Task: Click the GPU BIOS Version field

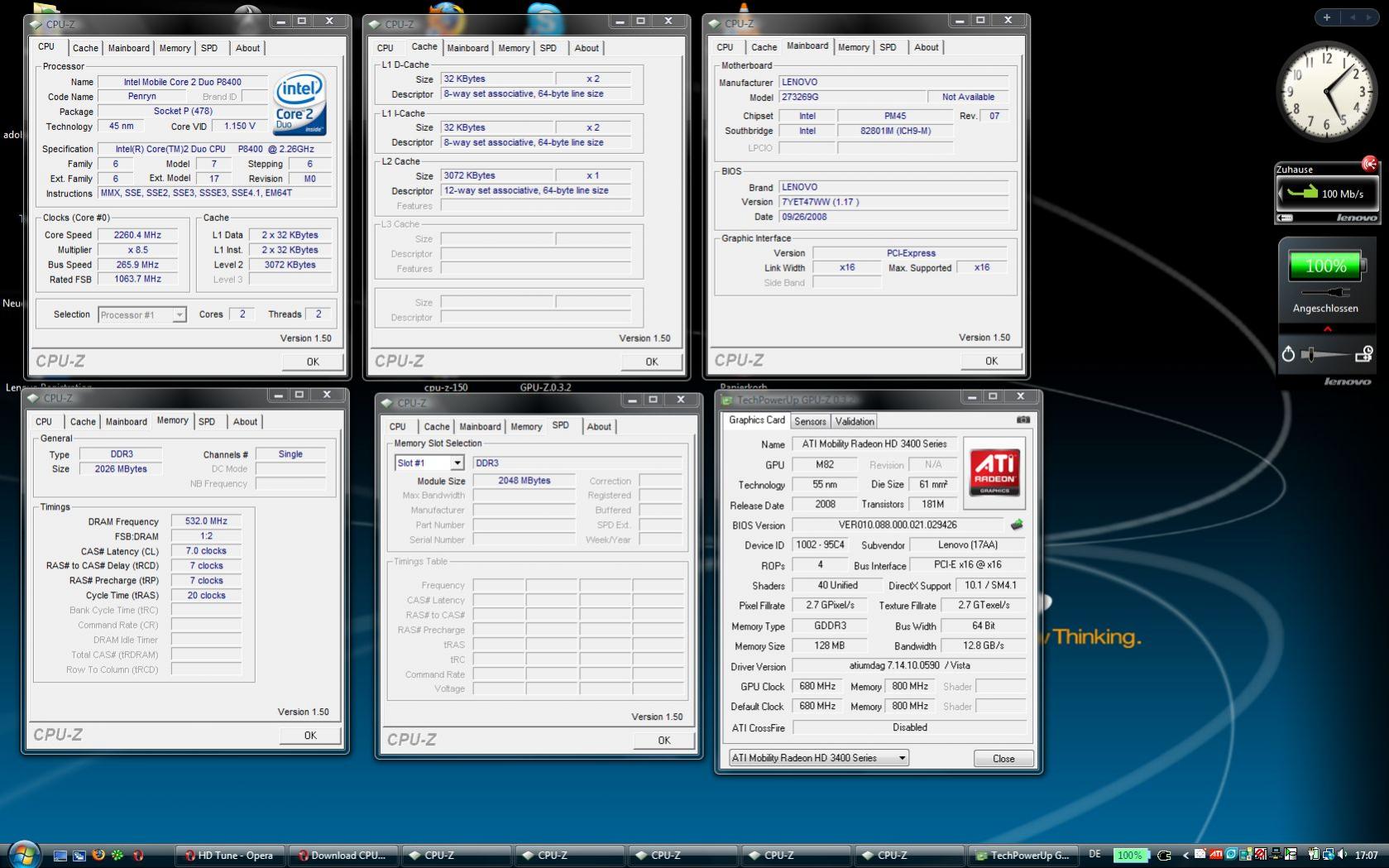Action: pyautogui.click(x=898, y=525)
